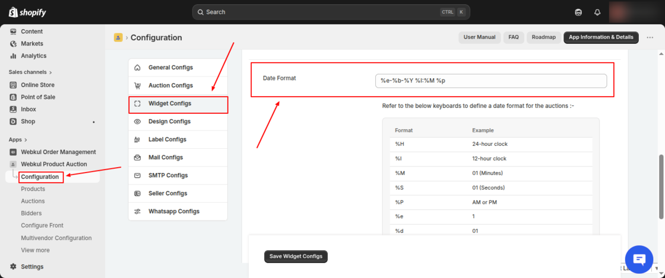Select the %H format row
Viewport: 665px width, 278px height.
coord(491,144)
